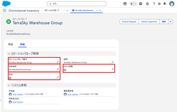Viewport: 177px width, 112px height.
Task: Open the 所有者 User System link
Action: click(x=18, y=102)
